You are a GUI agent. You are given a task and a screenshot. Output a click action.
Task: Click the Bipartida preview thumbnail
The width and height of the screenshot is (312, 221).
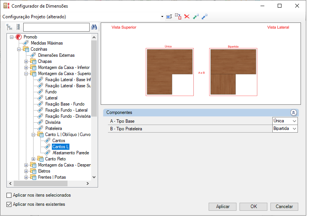(233, 72)
